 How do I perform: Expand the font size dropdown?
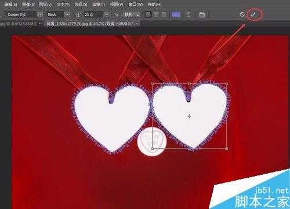pyautogui.click(x=106, y=14)
